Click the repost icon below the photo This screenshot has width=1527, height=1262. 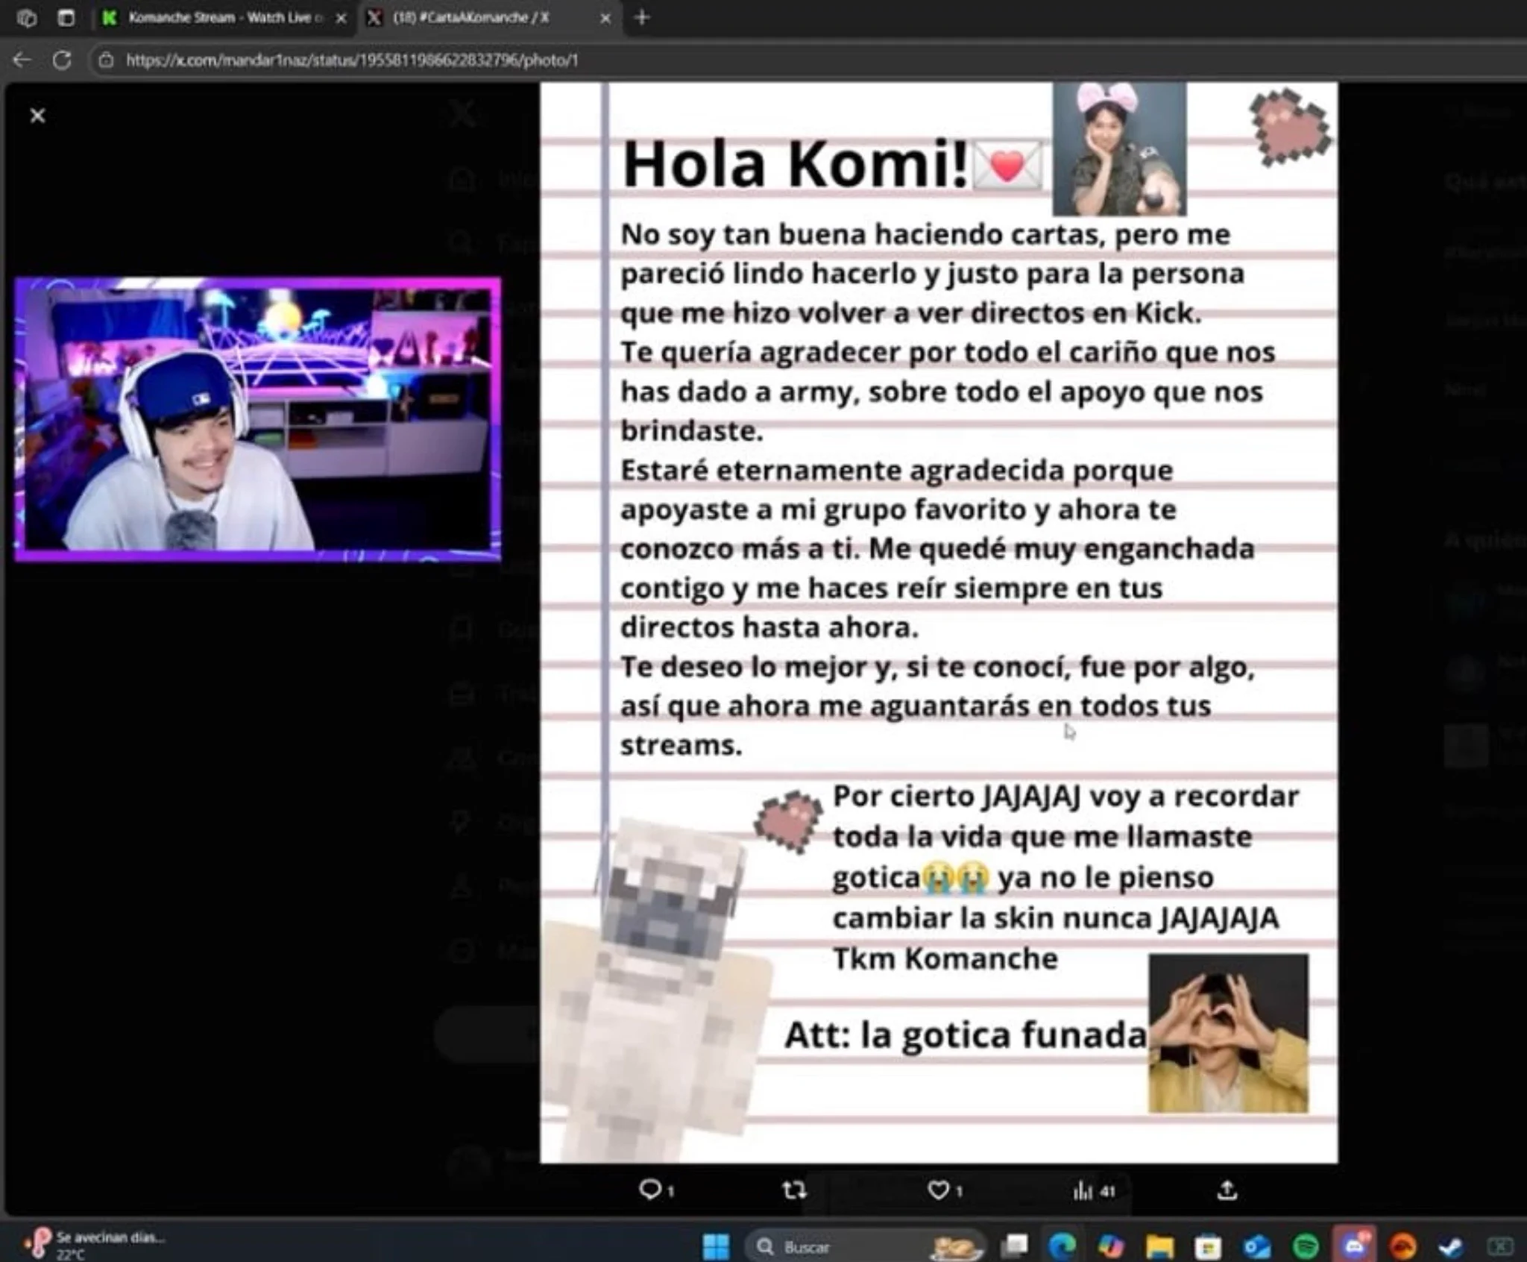(795, 1190)
